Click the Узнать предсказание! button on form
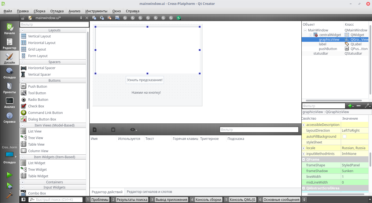 pyautogui.click(x=145, y=80)
